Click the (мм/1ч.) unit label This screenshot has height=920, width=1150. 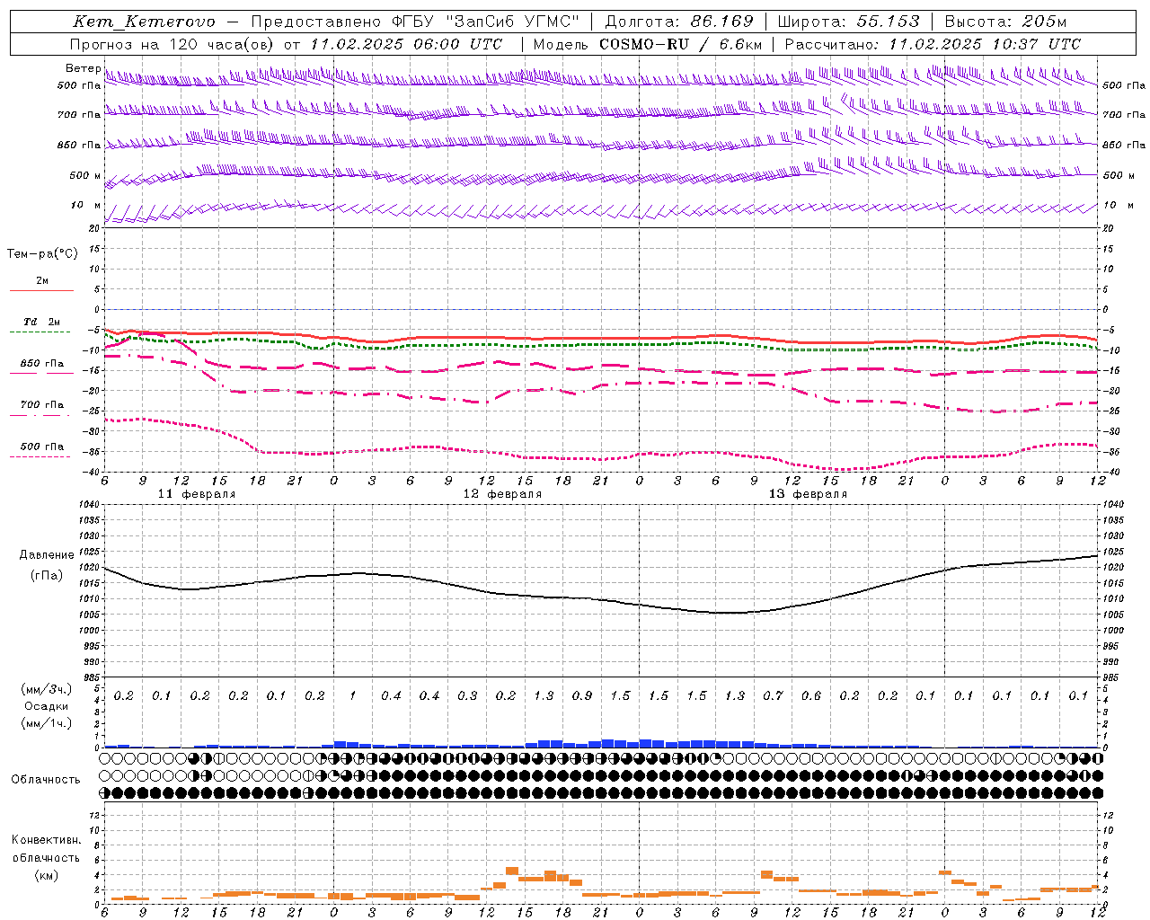click(x=45, y=723)
